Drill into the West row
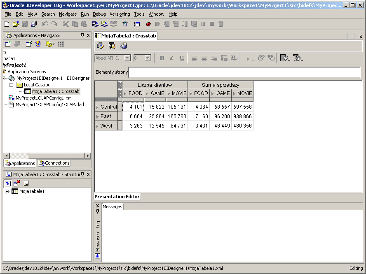This screenshot has width=366, height=274. [97, 126]
